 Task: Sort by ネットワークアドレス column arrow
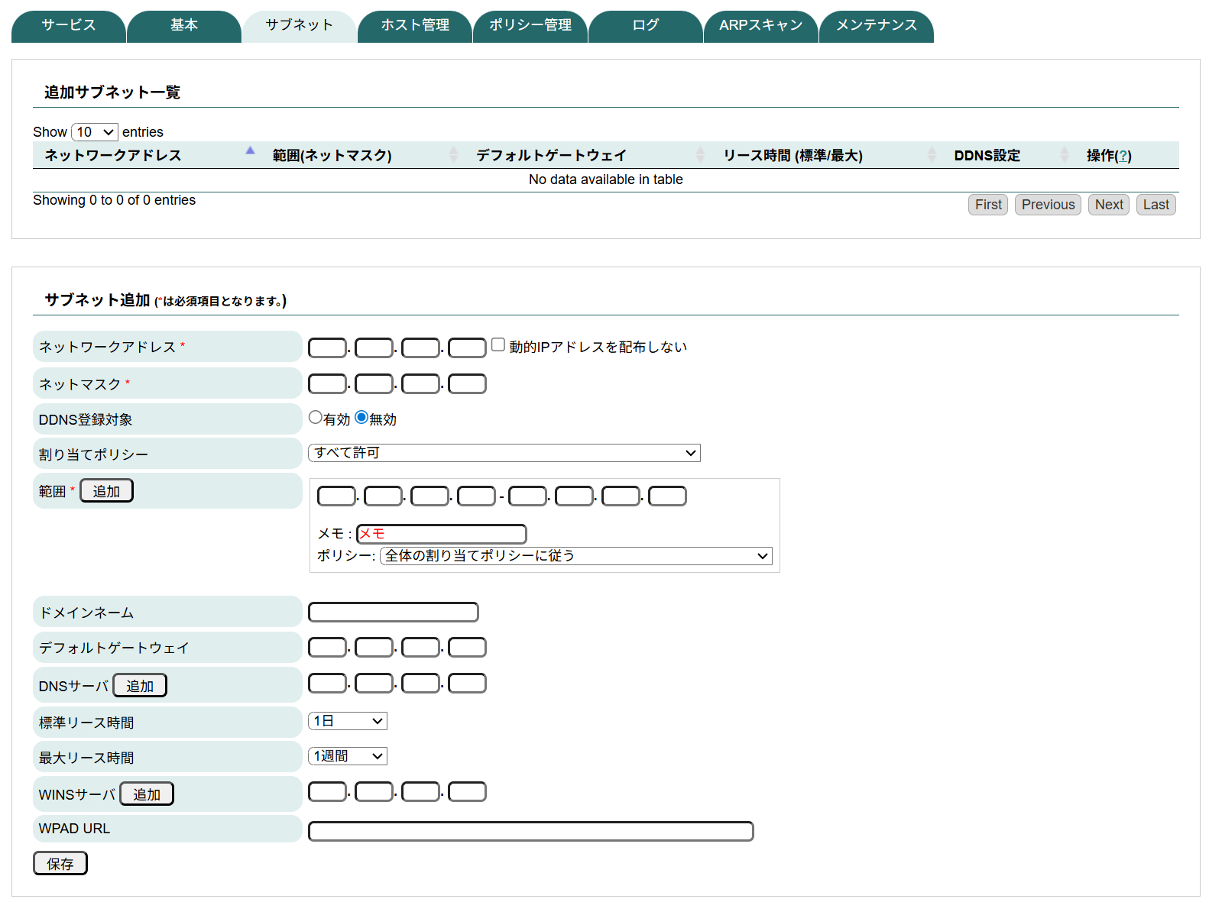250,151
